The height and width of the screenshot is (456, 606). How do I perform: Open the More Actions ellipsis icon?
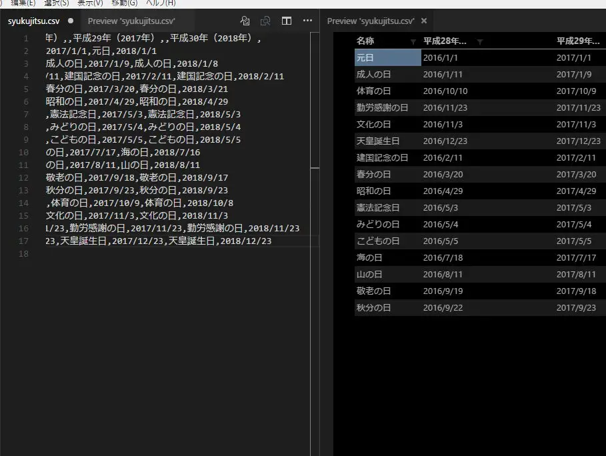tap(307, 21)
